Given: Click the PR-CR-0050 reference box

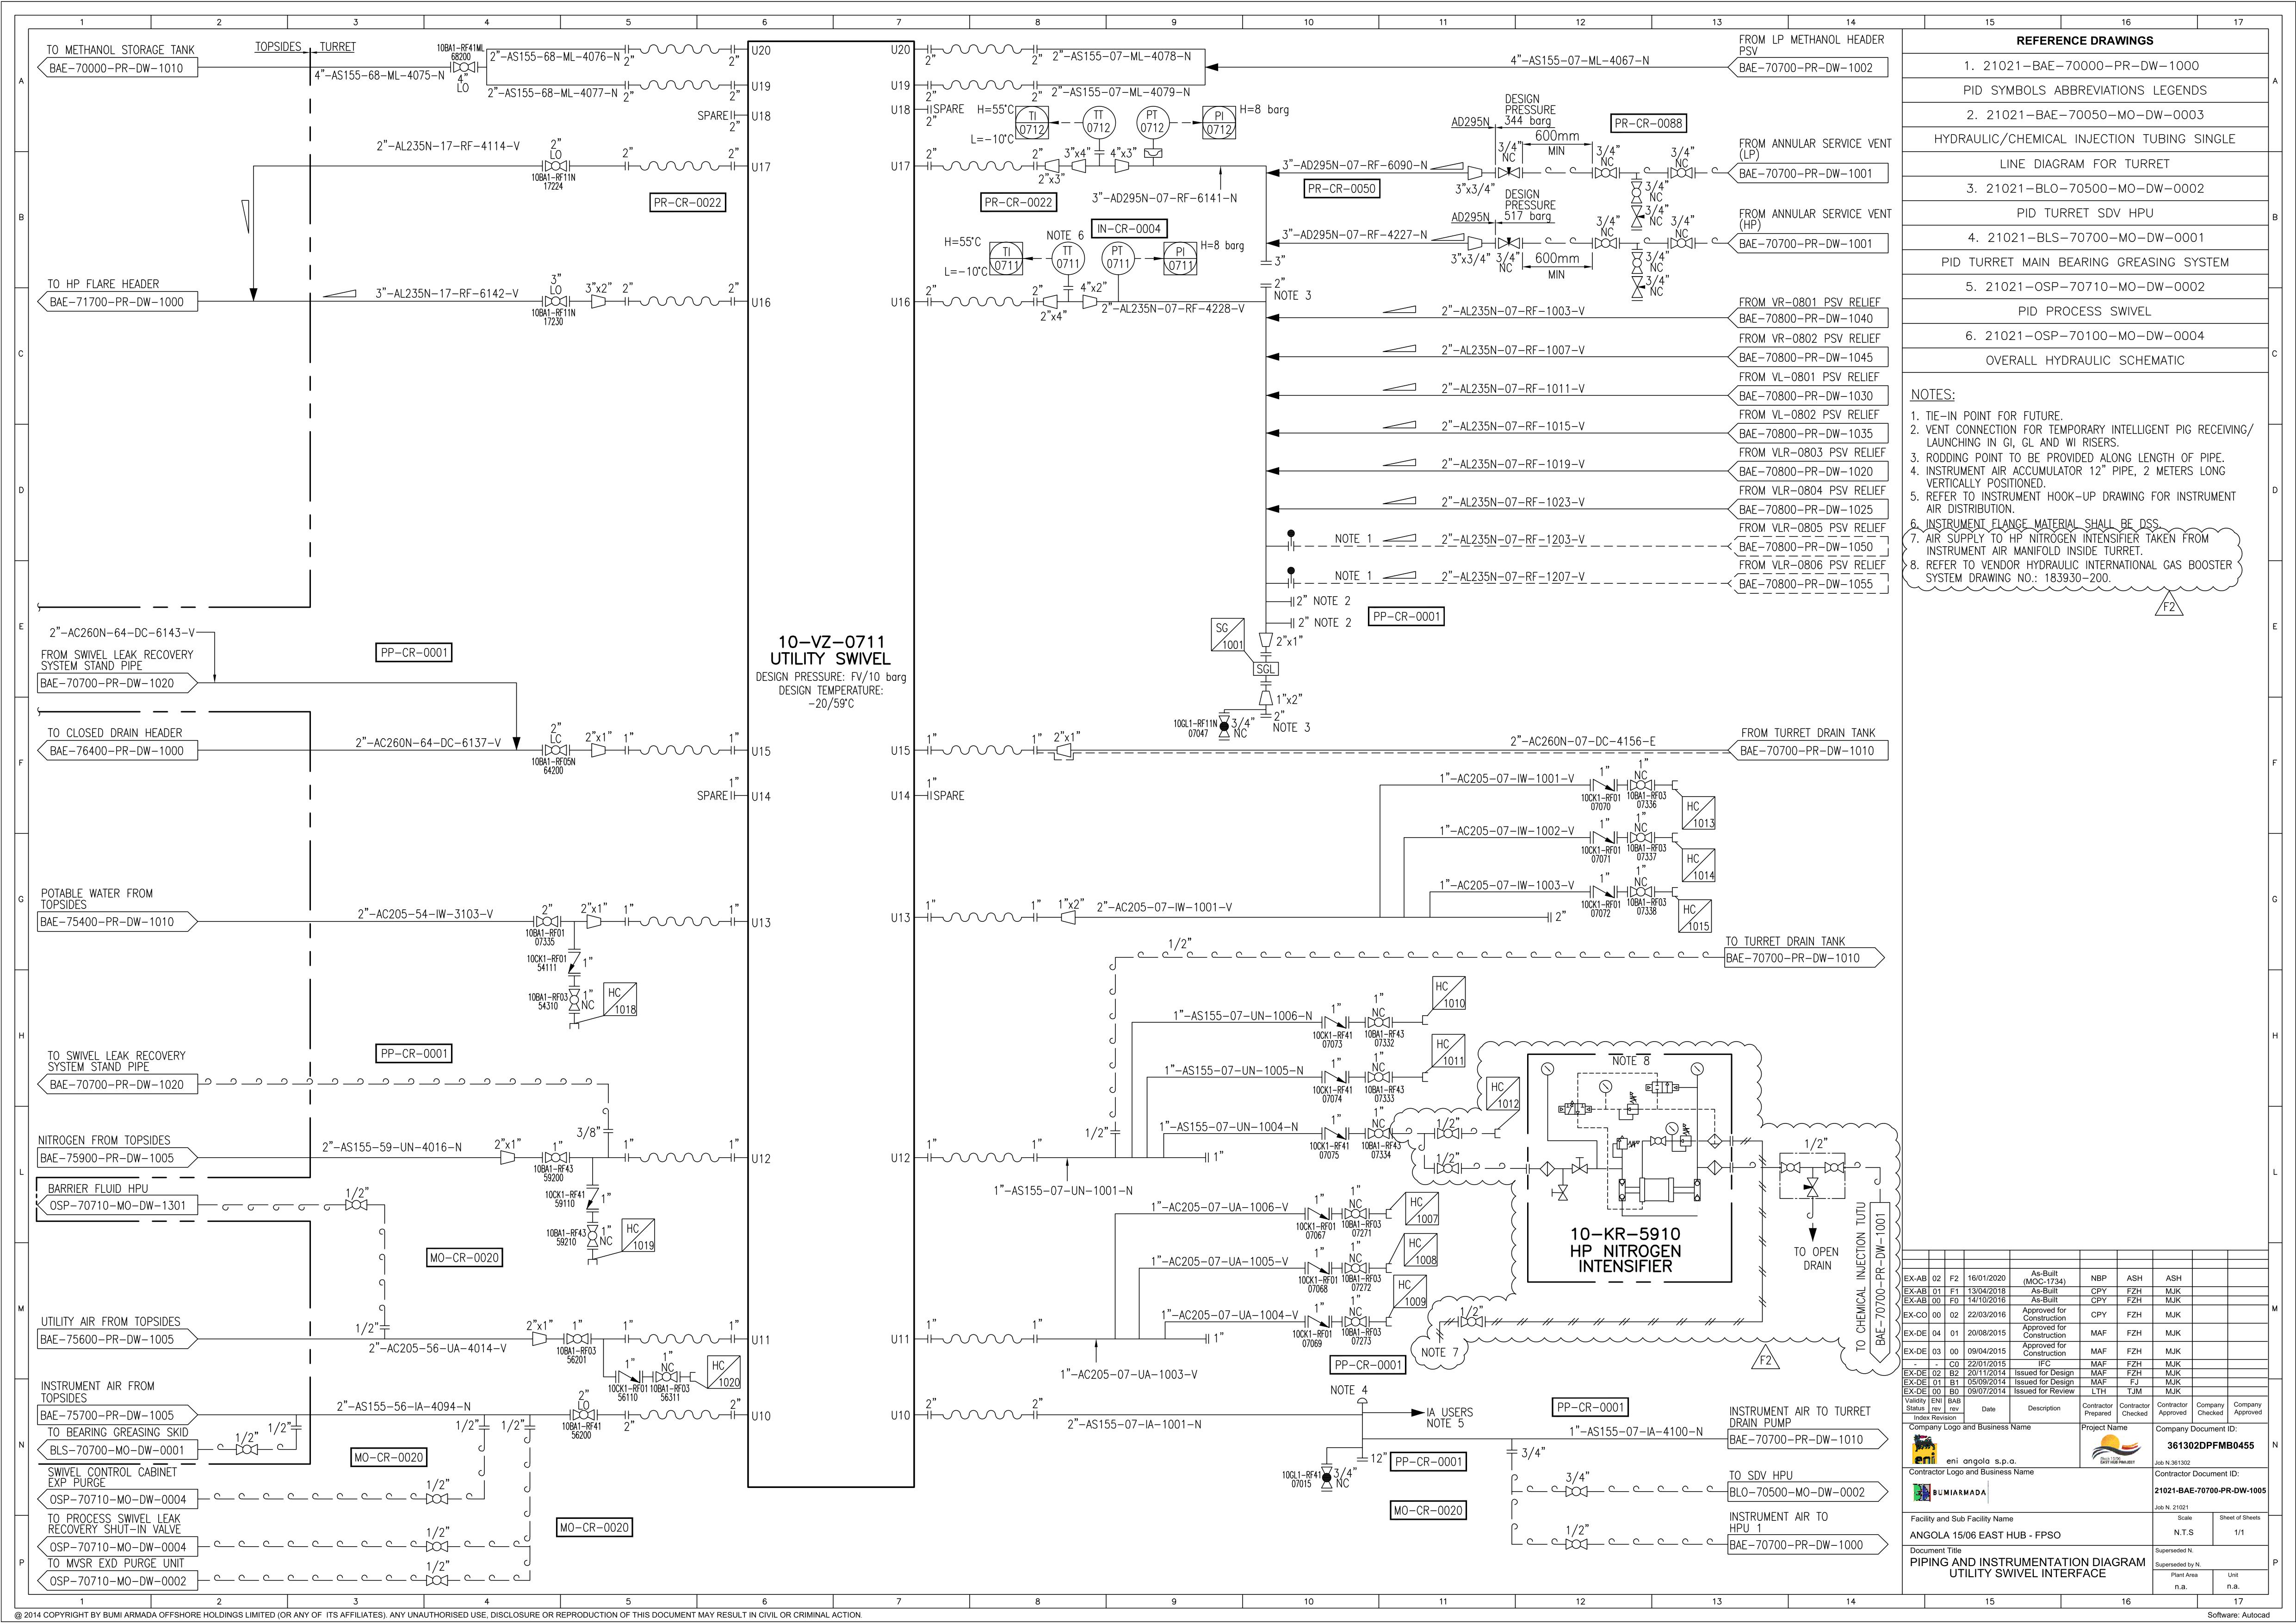Looking at the screenshot, I should coord(1342,188).
